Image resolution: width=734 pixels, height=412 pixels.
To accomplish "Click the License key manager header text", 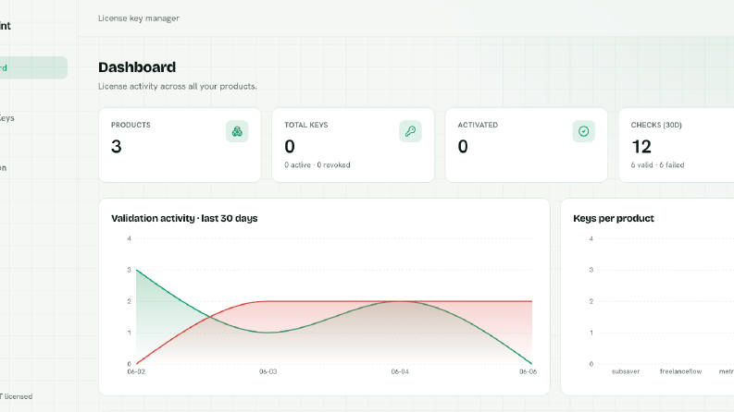I will [139, 18].
